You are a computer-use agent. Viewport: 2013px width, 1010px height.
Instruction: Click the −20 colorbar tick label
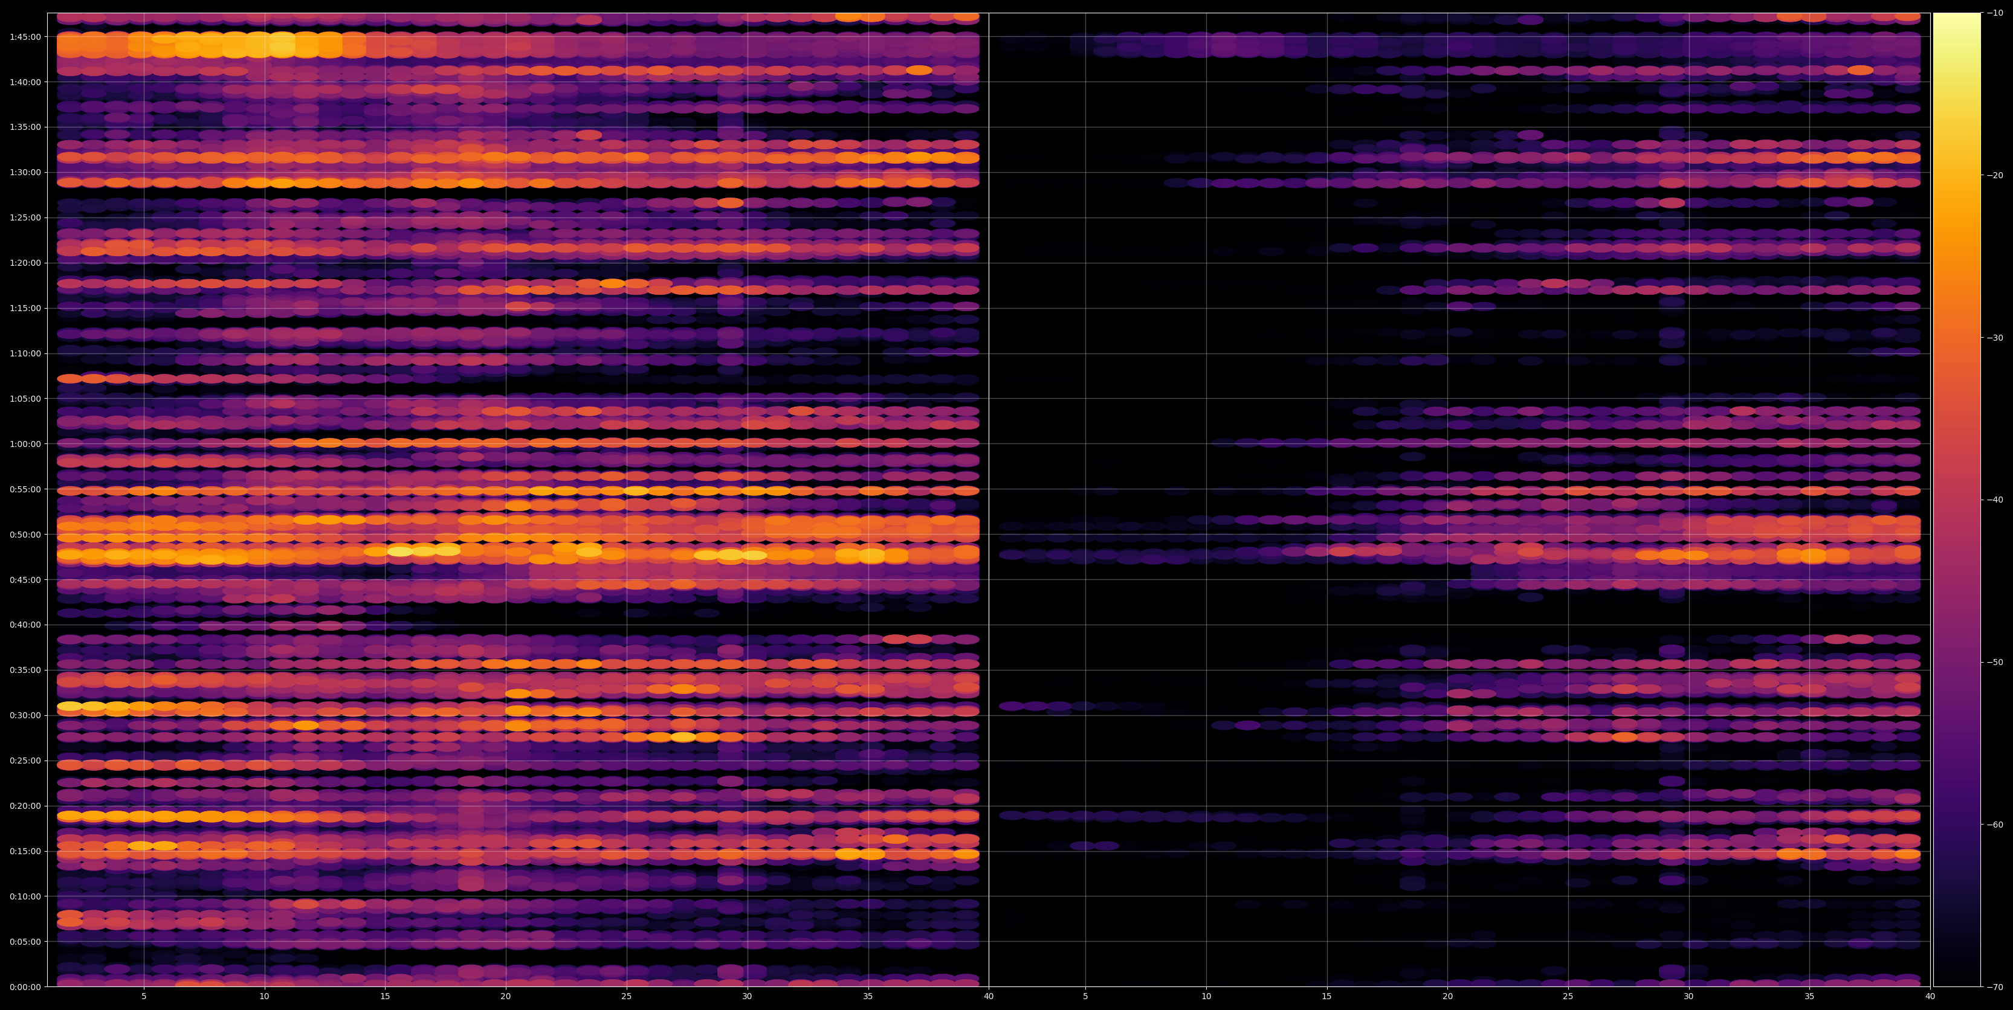(1995, 175)
